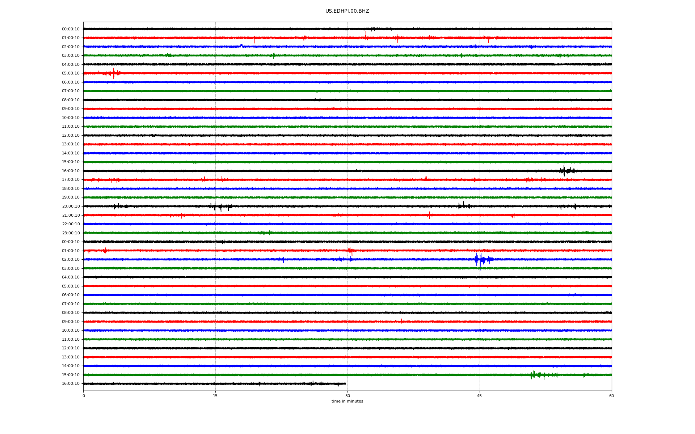Click the black event burst near minute 54
Viewport: 695px width, 434px height.
[x=565, y=171]
